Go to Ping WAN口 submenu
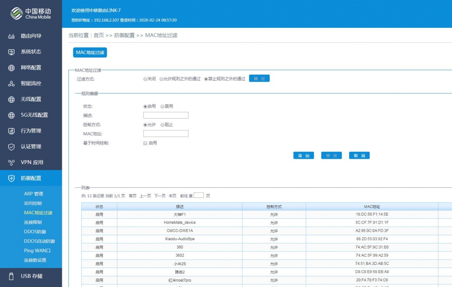This screenshot has height=287, width=452. tap(37, 251)
